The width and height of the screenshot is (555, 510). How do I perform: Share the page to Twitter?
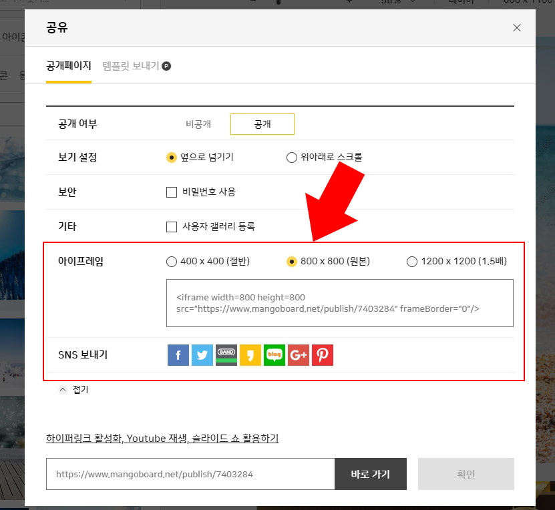coord(202,354)
